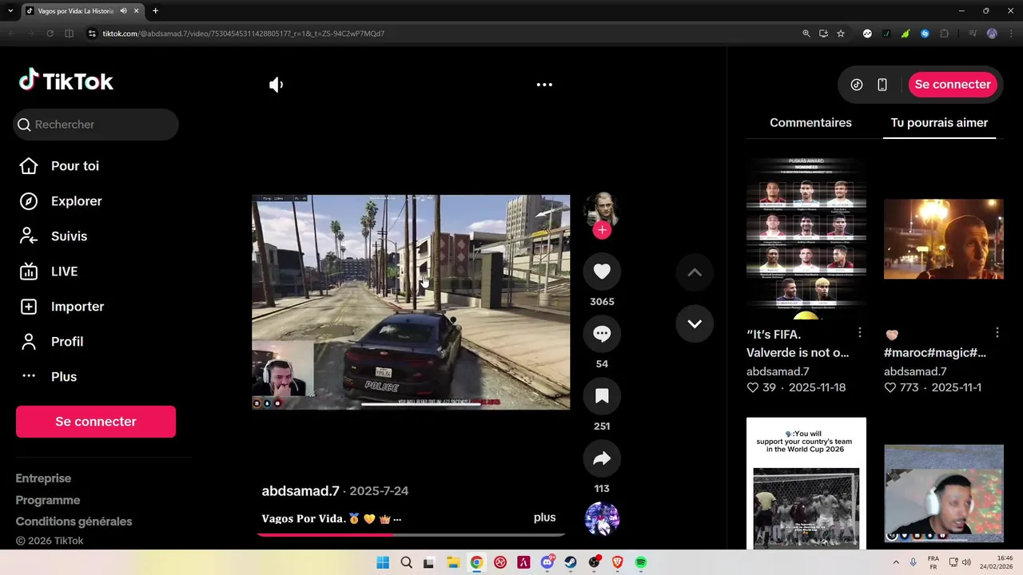Expand Entreprise footer section

click(43, 478)
